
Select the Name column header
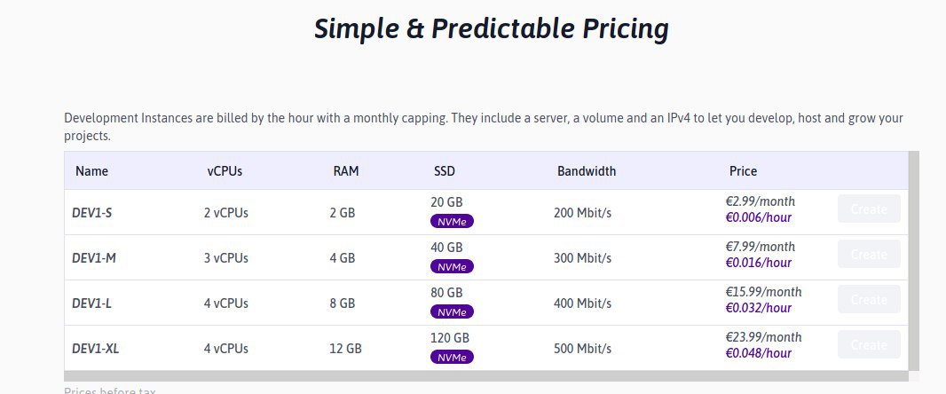[91, 170]
